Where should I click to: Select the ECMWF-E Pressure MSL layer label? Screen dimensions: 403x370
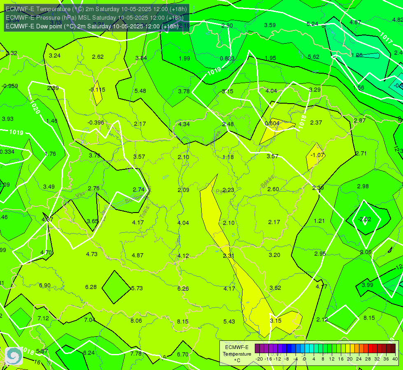coord(94,18)
